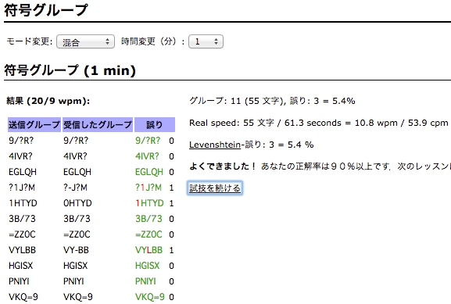451x304 pixels.
Task: Select sent group =ZZ0C
Action: click(22, 234)
